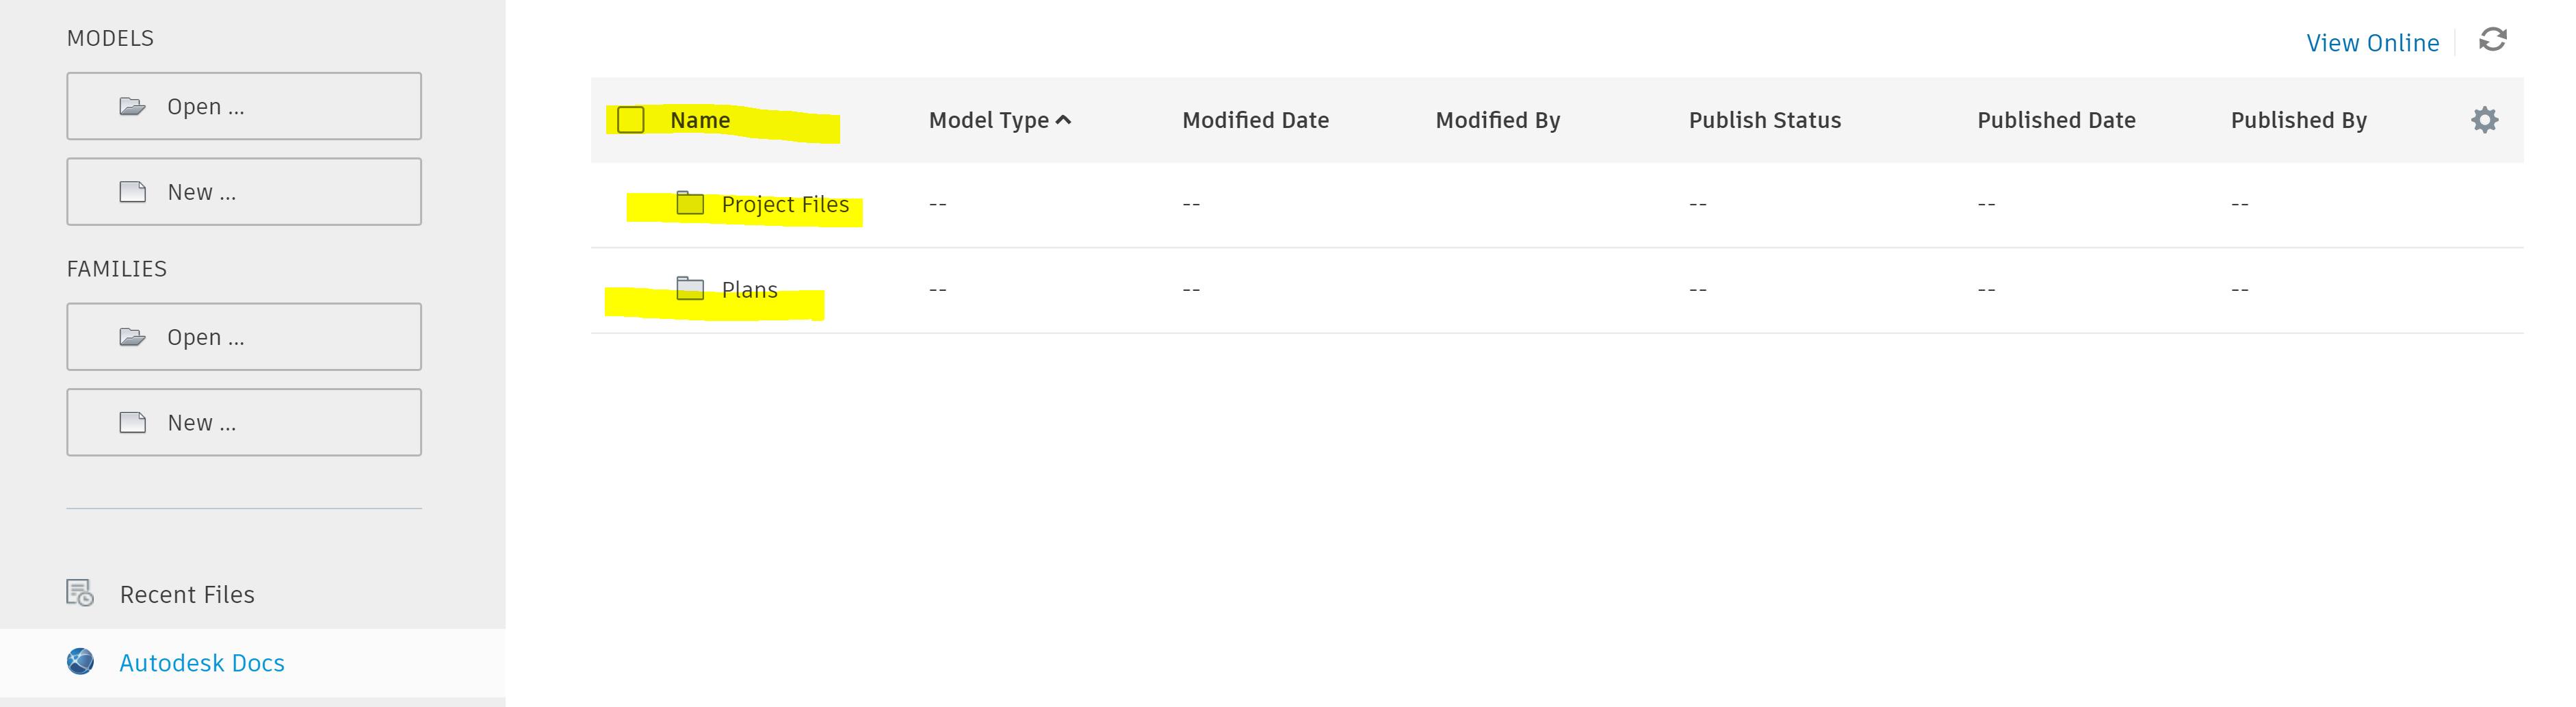Click the Publish Status column header
Image resolution: width=2576 pixels, height=707 pixels.
(1764, 120)
